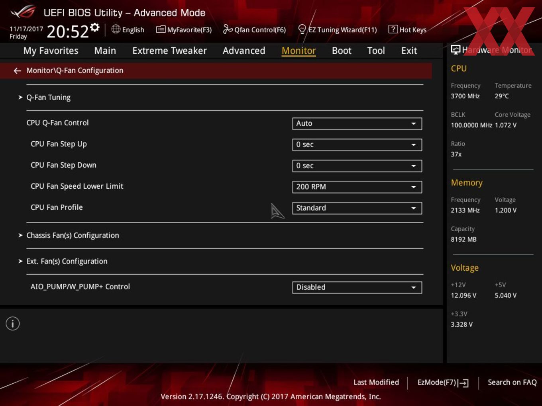
Task: Click the CPU Fan Step Up label
Action: pyautogui.click(x=59, y=144)
